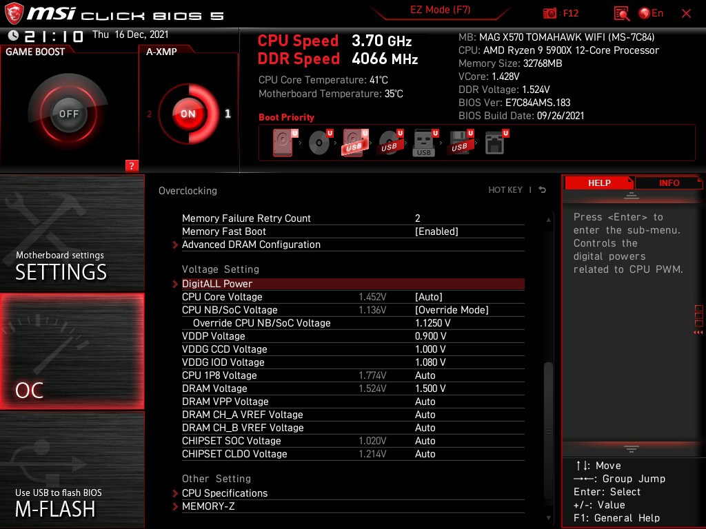Image resolution: width=706 pixels, height=529 pixels.
Task: Switch to the INFO tab
Action: 668,183
